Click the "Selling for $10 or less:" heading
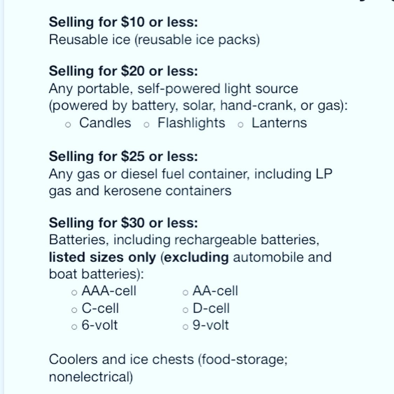The image size is (394, 394). pyautogui.click(x=123, y=22)
